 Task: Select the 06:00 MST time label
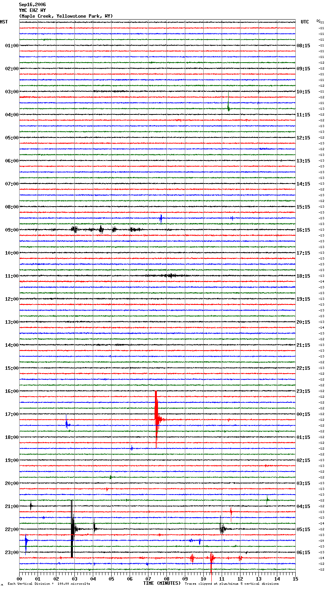click(12, 161)
